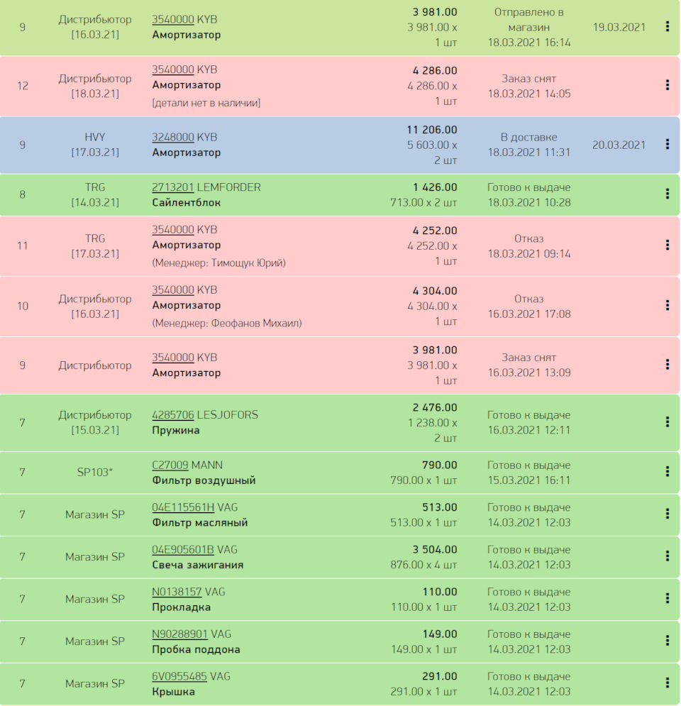Click the C27009 part number link
This screenshot has width=681, height=706.
(x=170, y=465)
